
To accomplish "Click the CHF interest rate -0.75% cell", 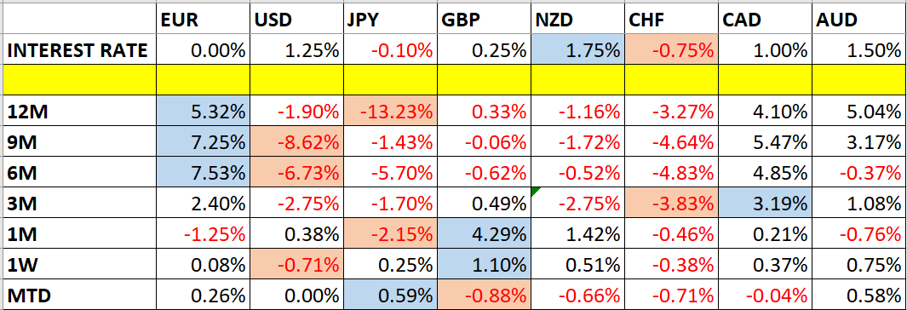I will pyautogui.click(x=672, y=50).
